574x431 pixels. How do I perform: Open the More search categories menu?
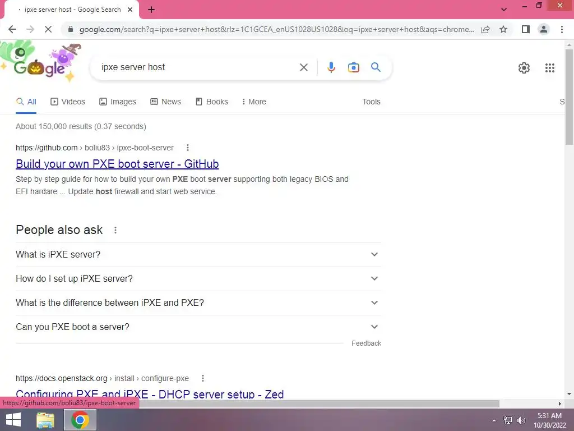254,102
